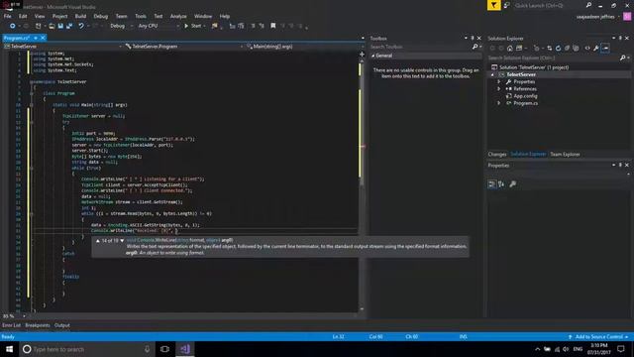Click the Property Pages wrench icon
The width and height of the screenshot is (634, 357).
(513, 184)
